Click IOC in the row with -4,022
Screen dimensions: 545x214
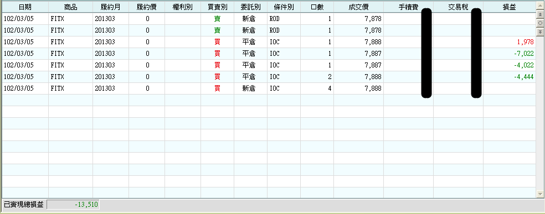coord(274,65)
